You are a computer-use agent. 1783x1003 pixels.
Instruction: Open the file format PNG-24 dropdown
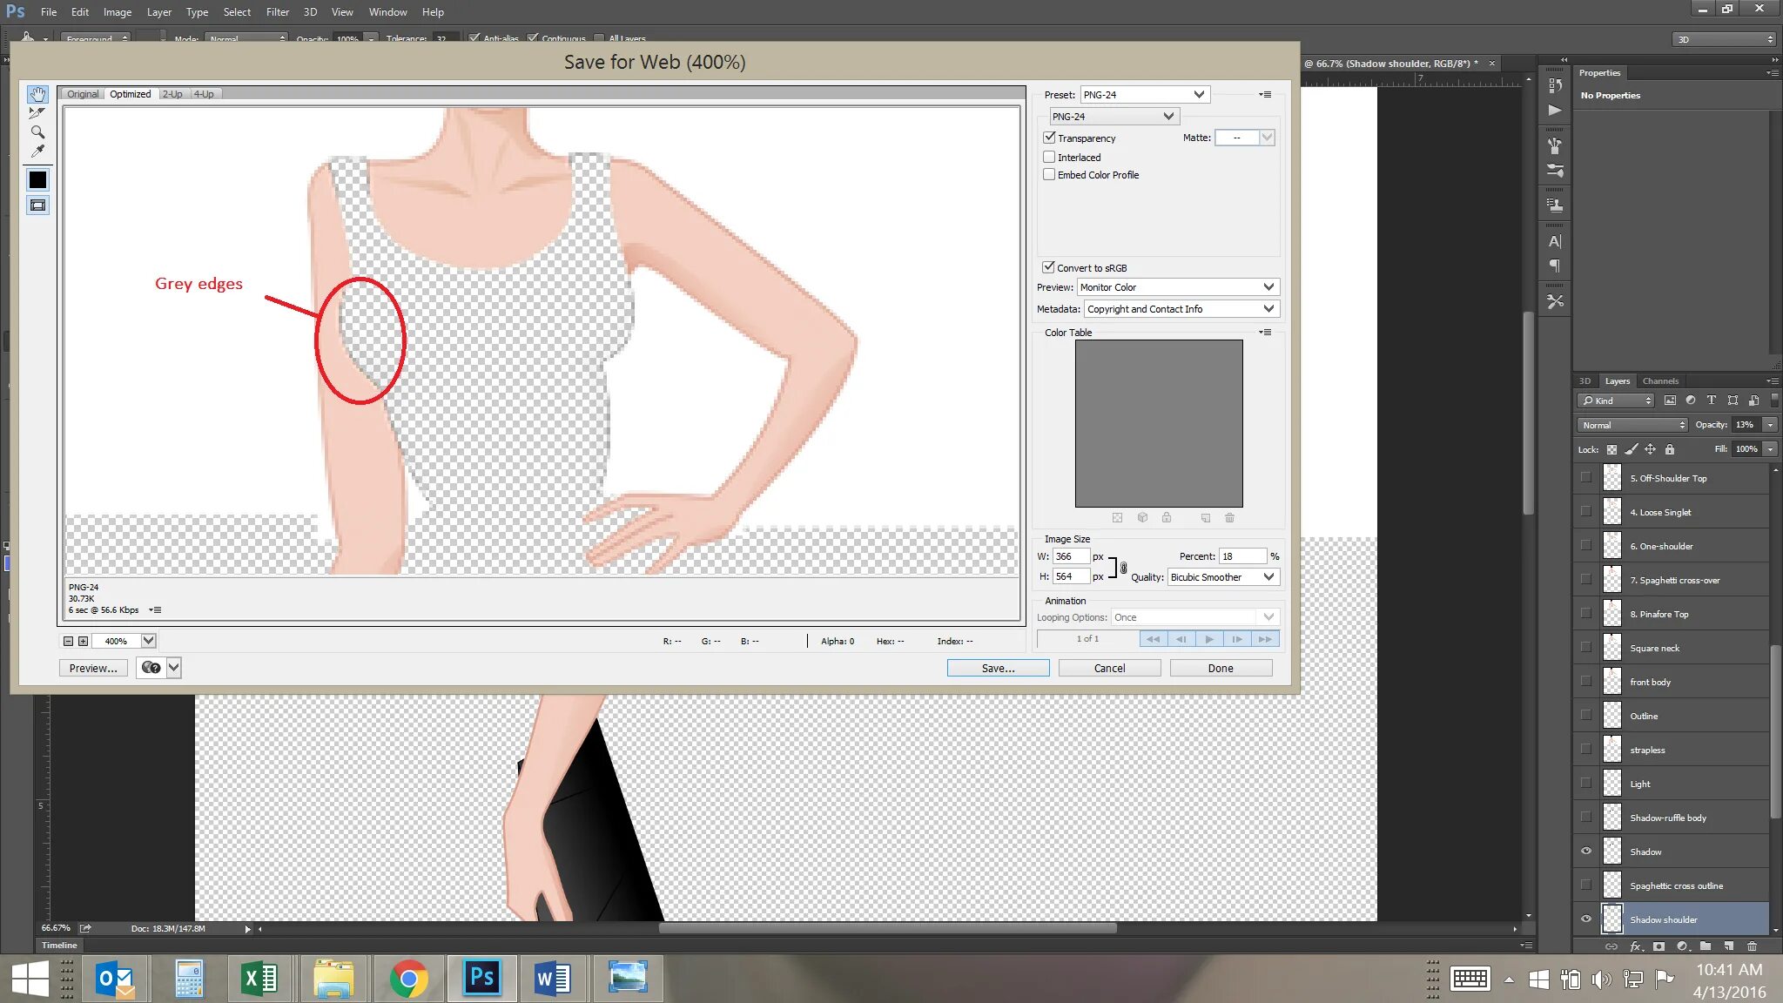[x=1114, y=116]
